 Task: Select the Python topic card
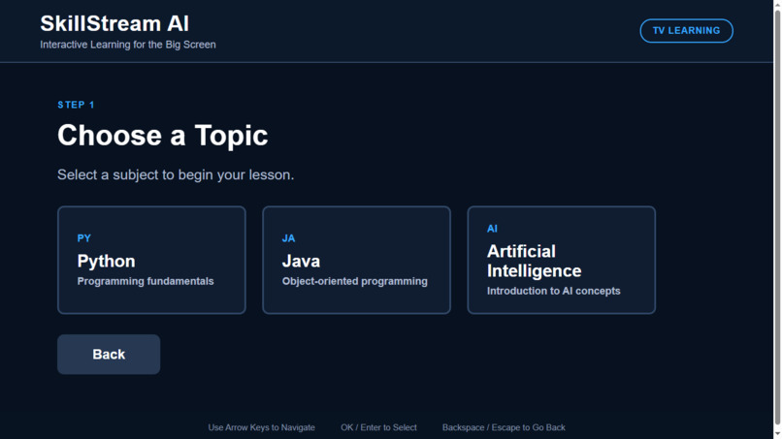click(151, 260)
